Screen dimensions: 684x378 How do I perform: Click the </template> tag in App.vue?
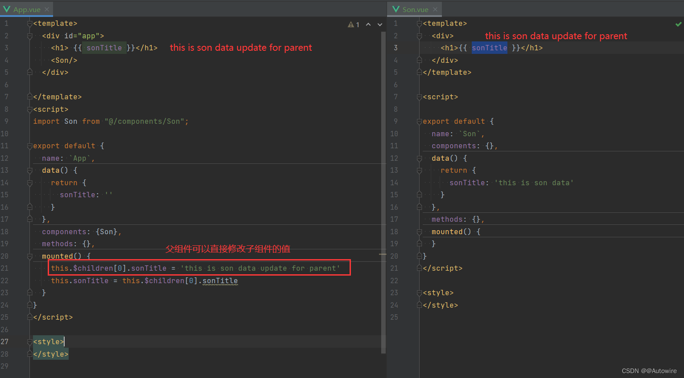(58, 97)
